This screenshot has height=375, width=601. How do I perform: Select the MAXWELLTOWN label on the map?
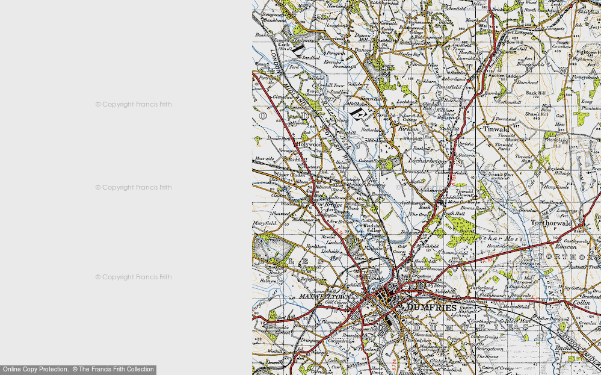[x=324, y=297]
